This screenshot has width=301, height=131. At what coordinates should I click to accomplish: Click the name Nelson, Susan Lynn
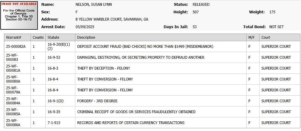coord(94,5)
